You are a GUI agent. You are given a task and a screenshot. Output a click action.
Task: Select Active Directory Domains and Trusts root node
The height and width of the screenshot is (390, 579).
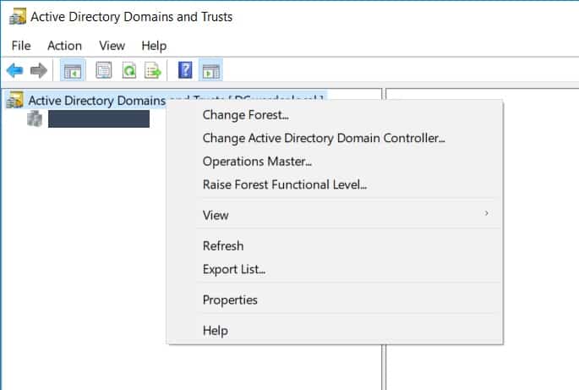(x=93, y=101)
